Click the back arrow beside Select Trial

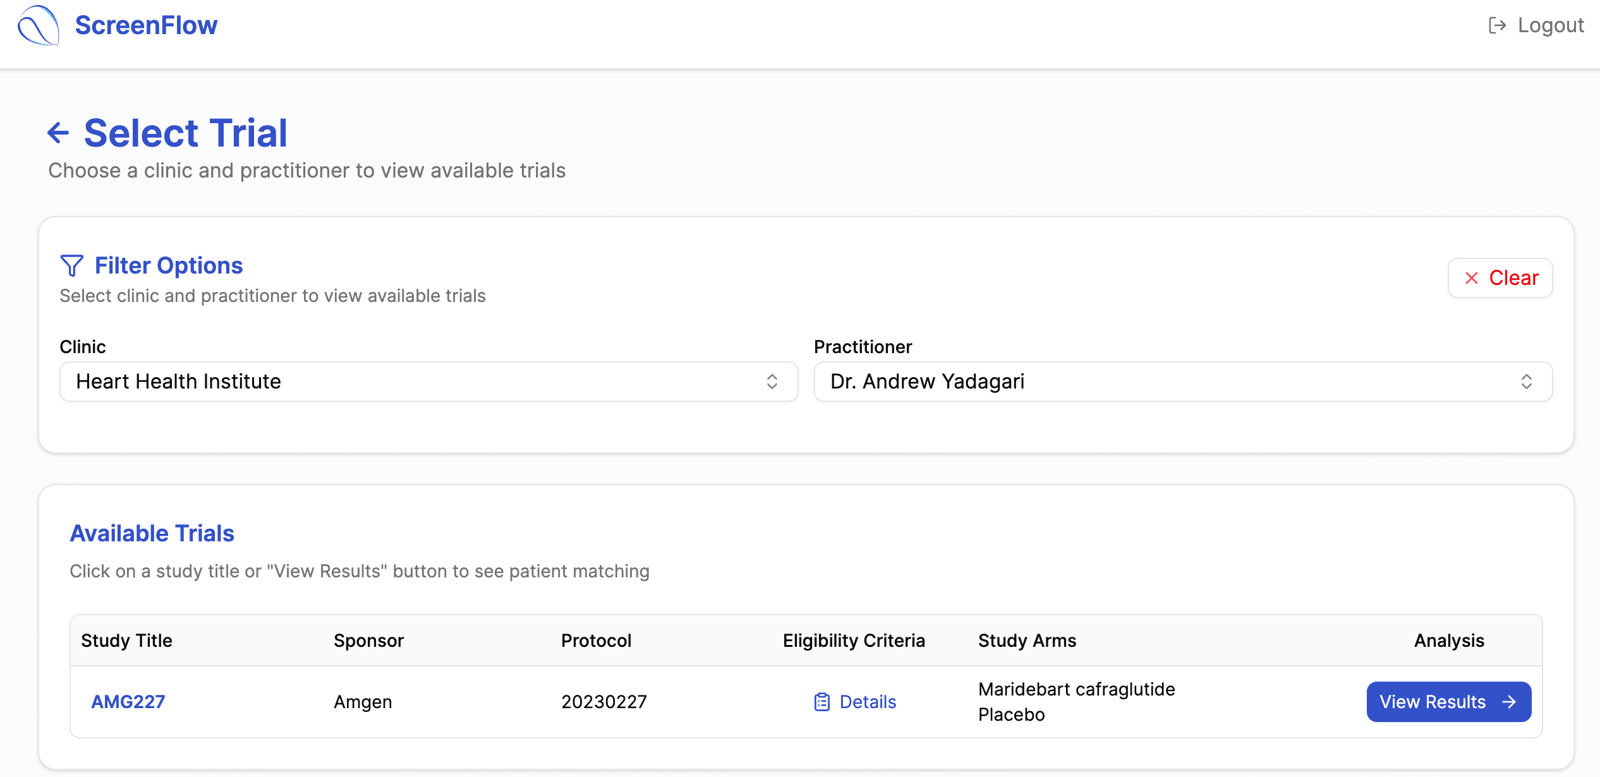(x=58, y=133)
